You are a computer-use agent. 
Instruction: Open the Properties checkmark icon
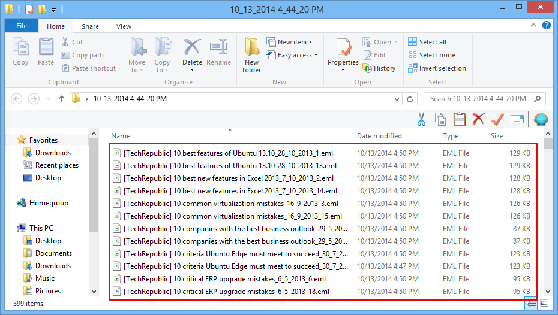(x=343, y=47)
